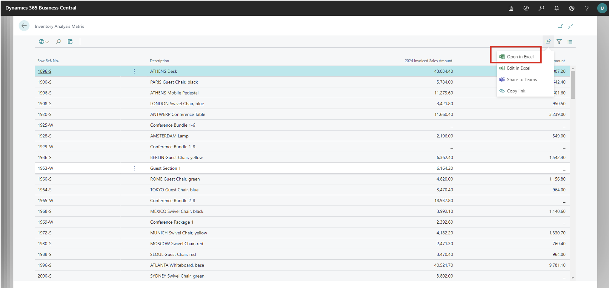
Task: Open the documents icon in the top bar
Action: pyautogui.click(x=511, y=8)
